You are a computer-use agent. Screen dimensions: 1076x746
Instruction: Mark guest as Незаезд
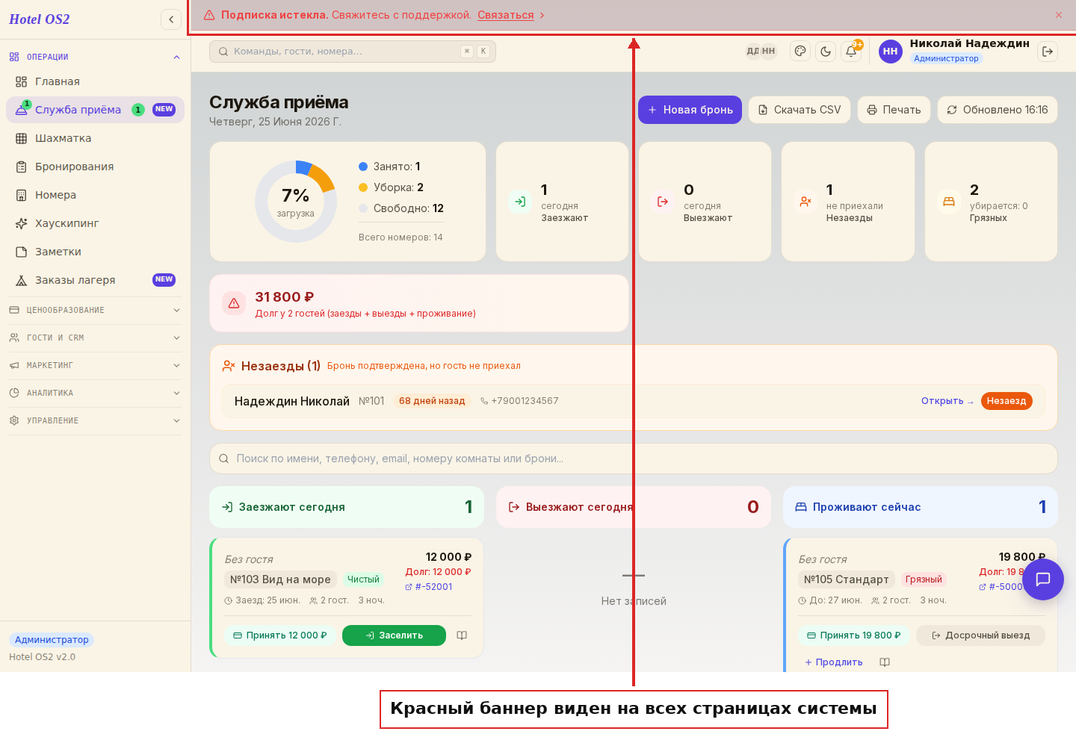[x=1007, y=401]
